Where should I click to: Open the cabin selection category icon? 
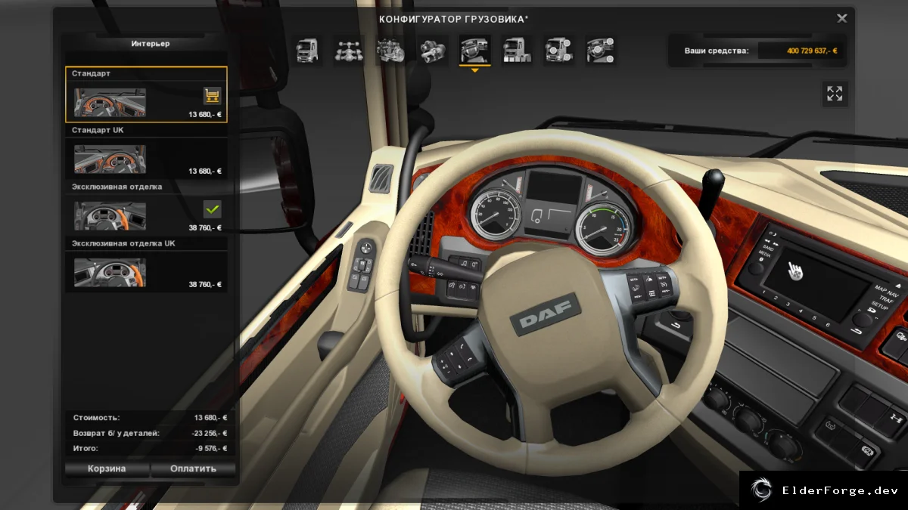[307, 51]
